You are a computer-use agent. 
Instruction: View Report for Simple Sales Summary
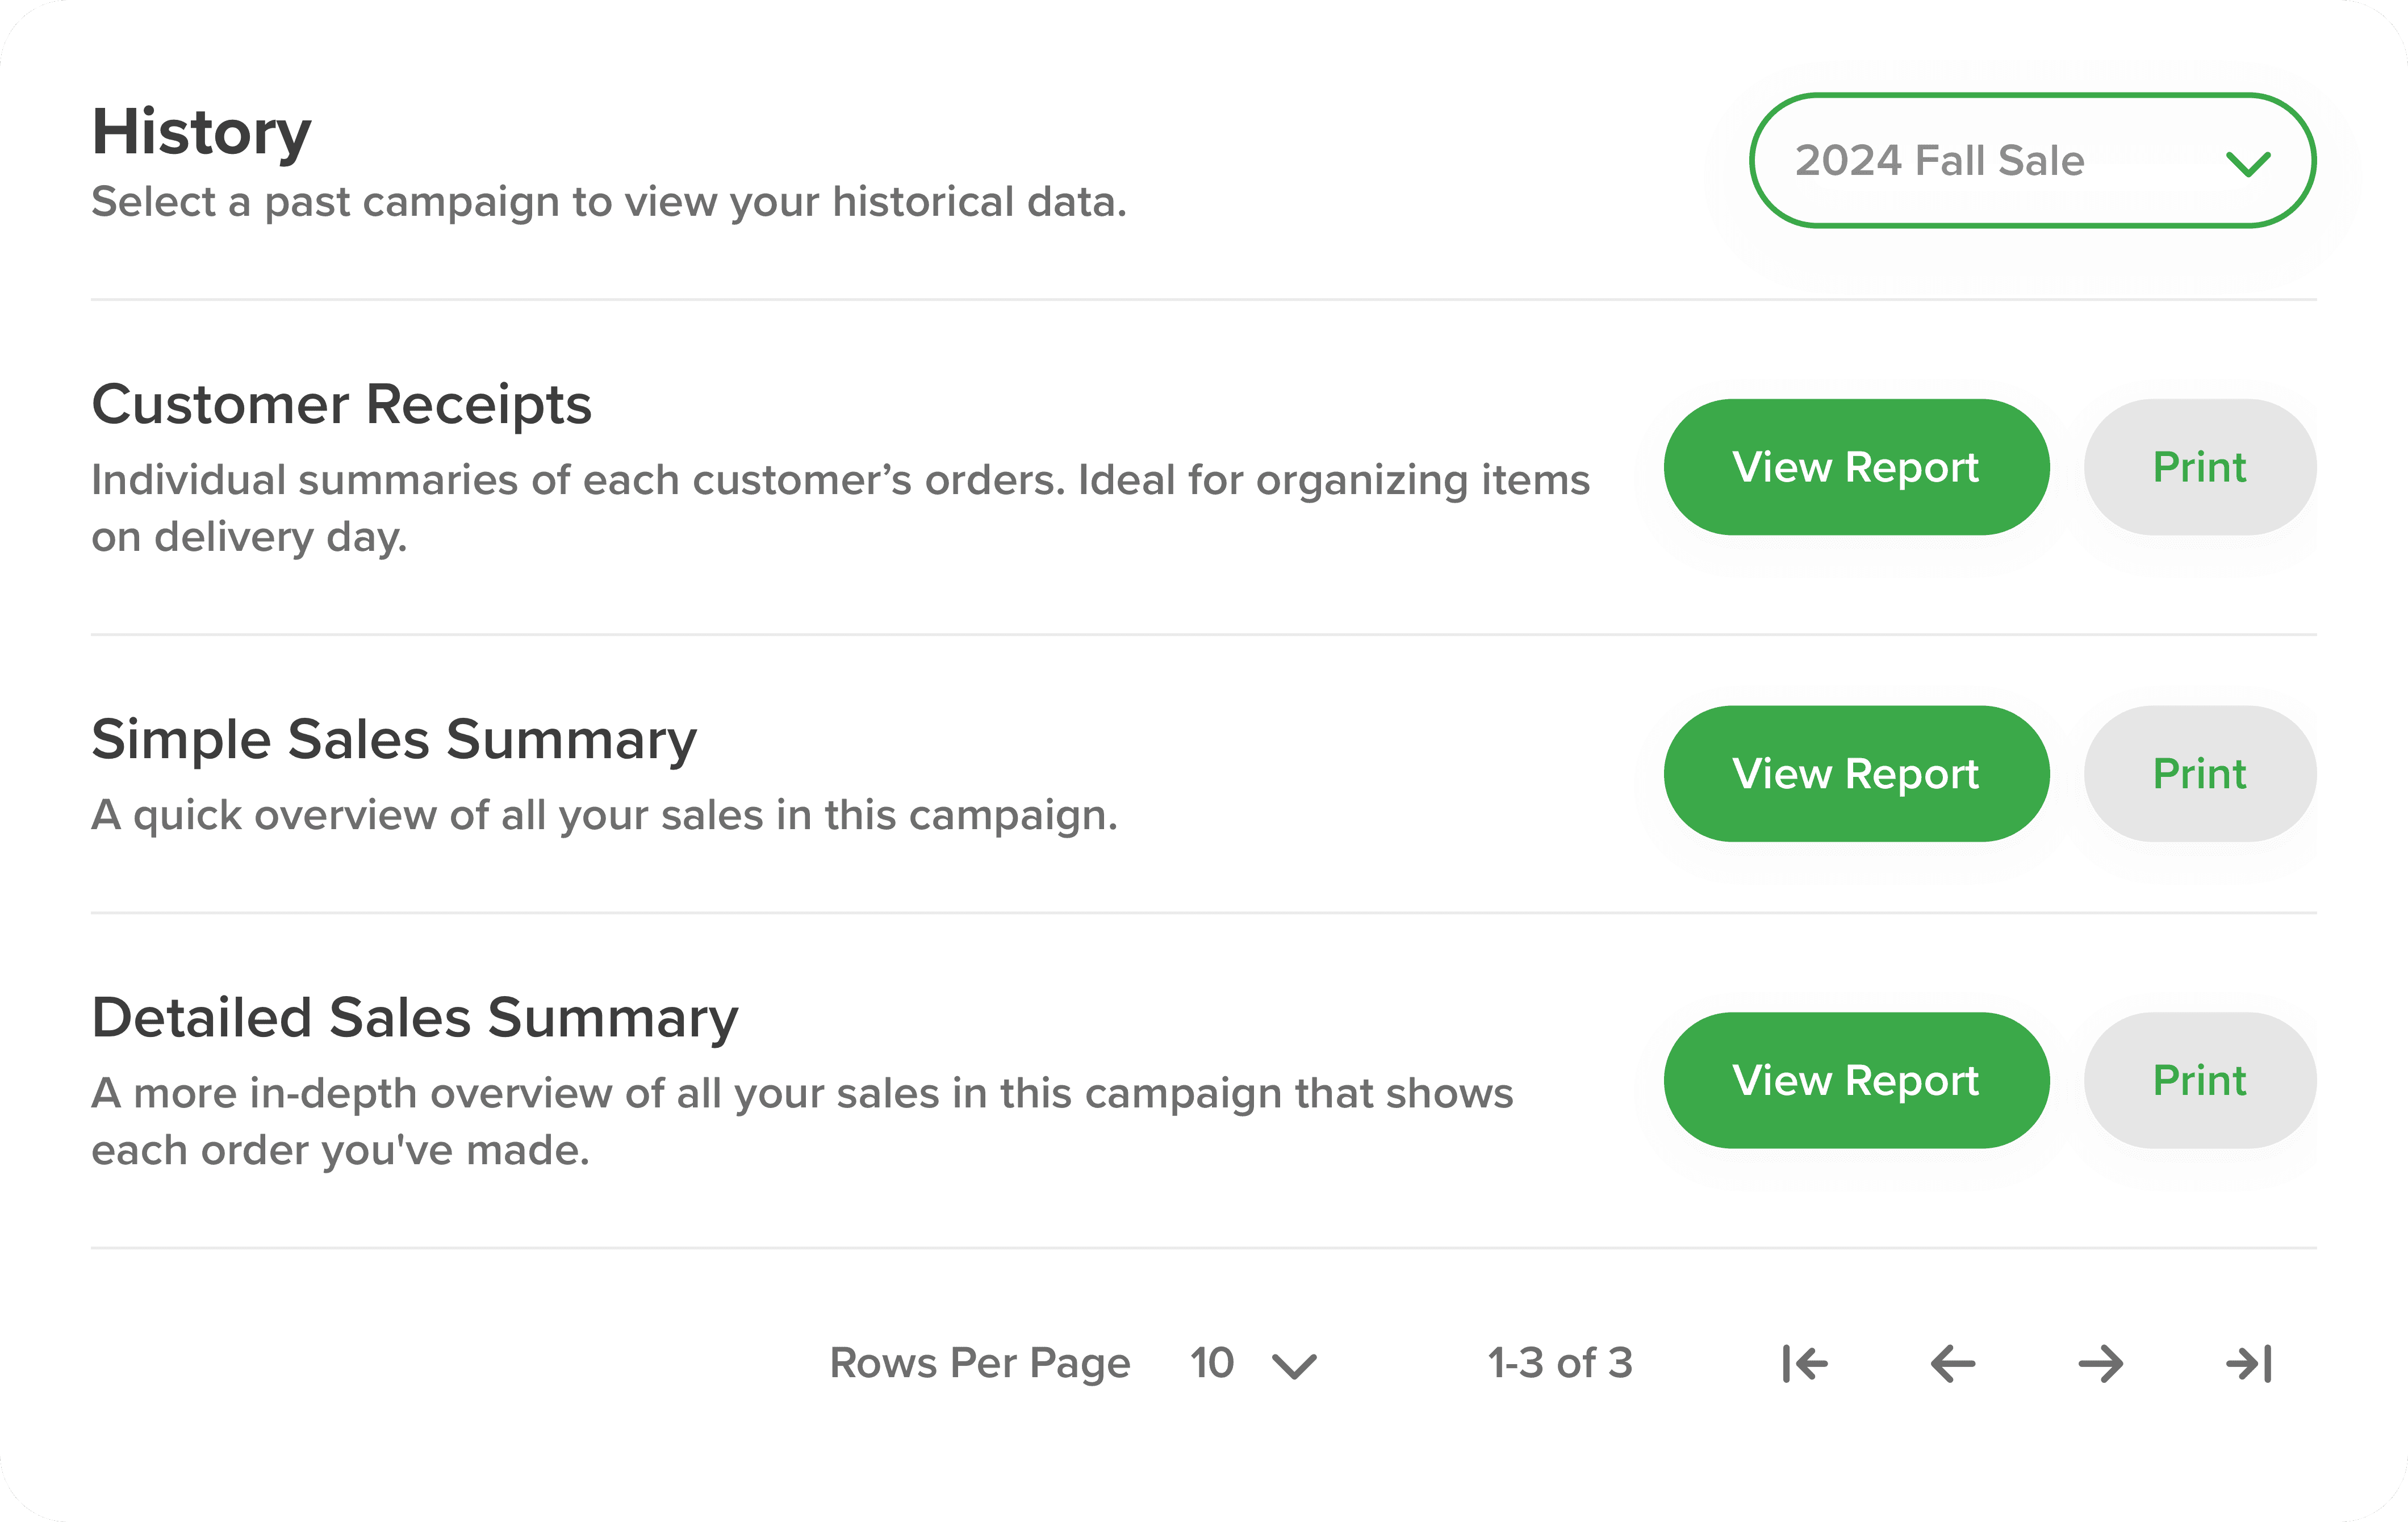[1857, 774]
